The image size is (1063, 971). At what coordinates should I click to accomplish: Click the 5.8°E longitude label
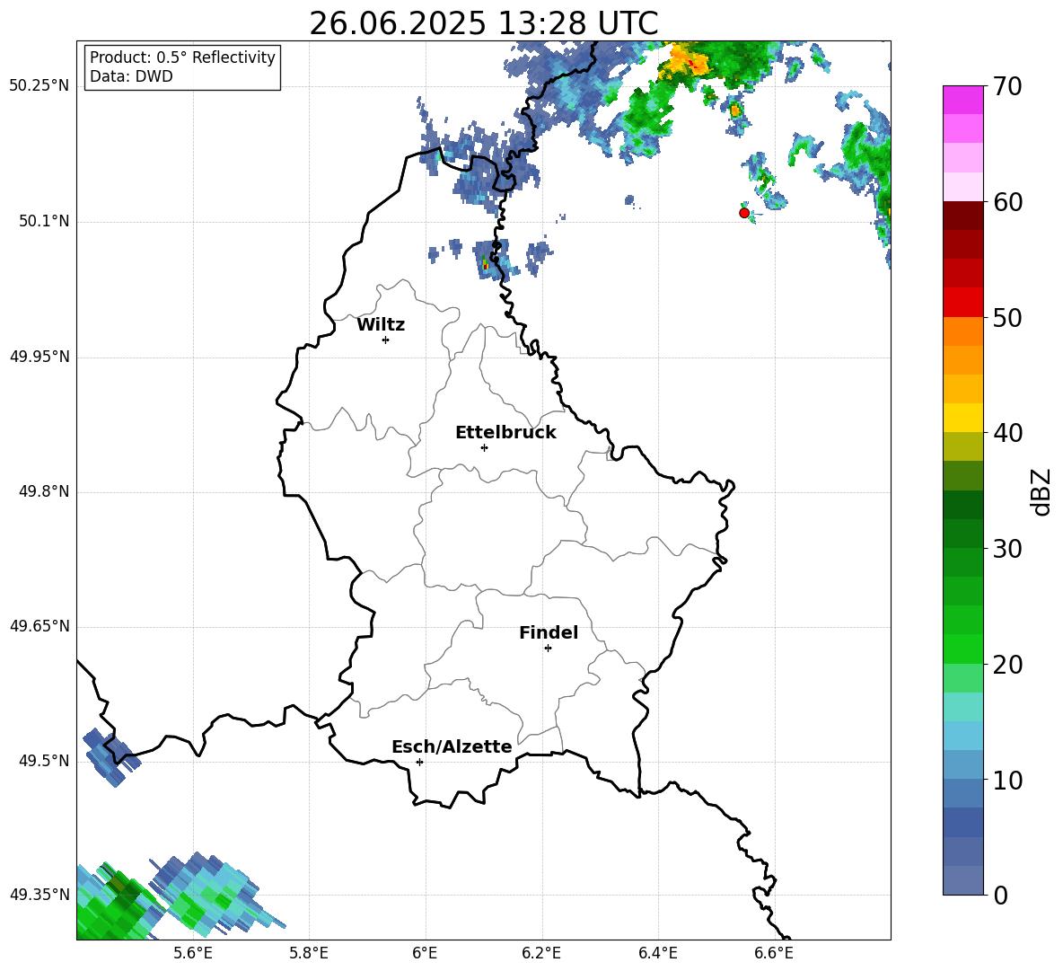coord(309,953)
